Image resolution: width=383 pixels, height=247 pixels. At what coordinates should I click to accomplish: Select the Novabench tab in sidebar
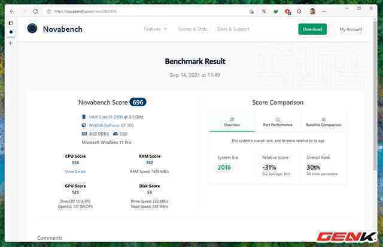pos(11,32)
